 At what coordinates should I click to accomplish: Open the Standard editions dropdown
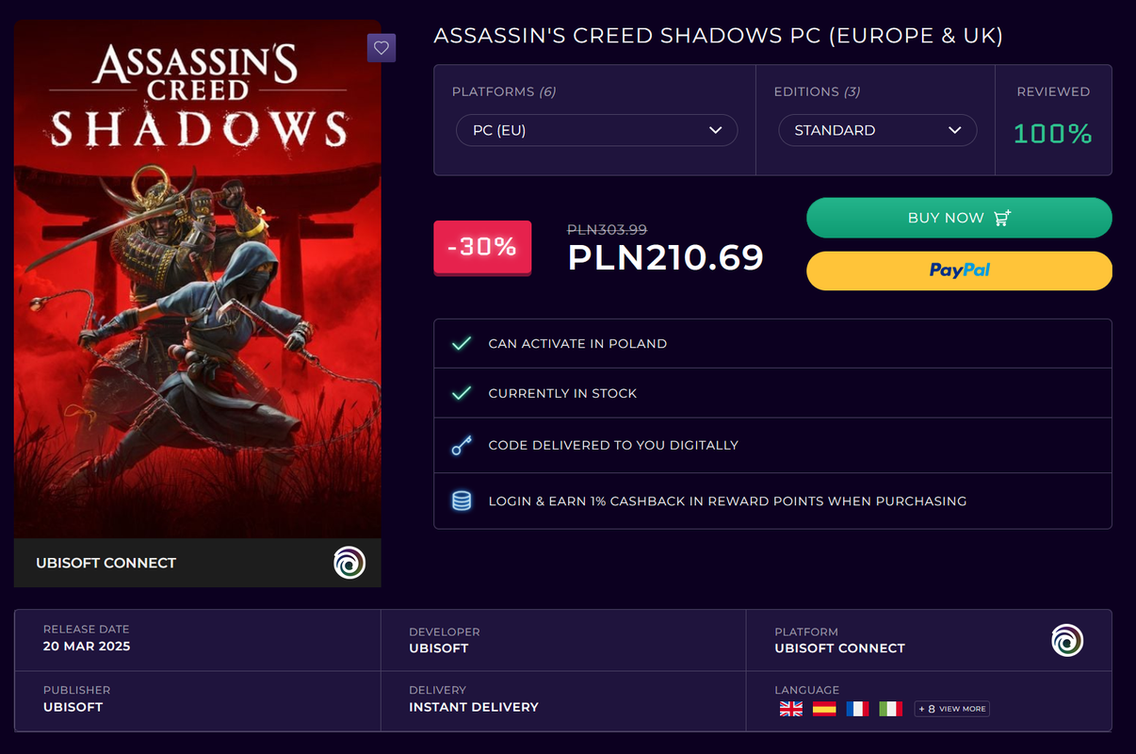click(877, 130)
